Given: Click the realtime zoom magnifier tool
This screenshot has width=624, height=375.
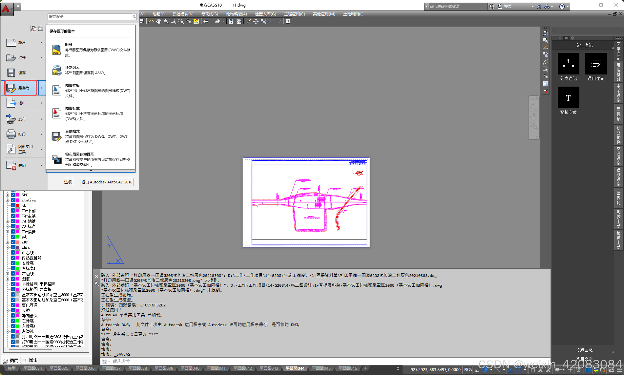Looking at the screenshot, I should (166, 21).
